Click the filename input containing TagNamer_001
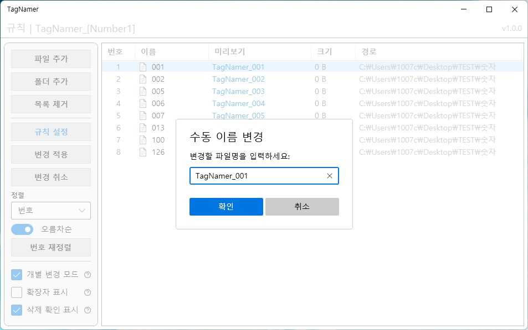This screenshot has width=528, height=330. tap(258, 176)
